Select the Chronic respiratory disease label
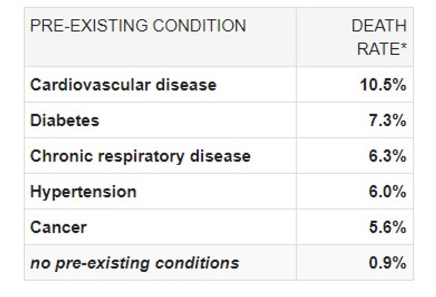Viewport: 436px width, 297px height. point(140,156)
